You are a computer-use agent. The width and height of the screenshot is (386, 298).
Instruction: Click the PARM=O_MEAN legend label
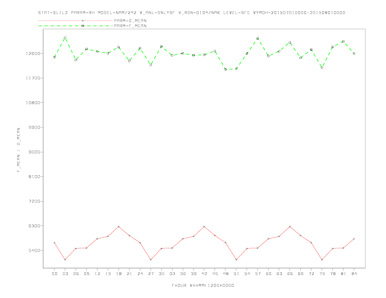coord(130,20)
